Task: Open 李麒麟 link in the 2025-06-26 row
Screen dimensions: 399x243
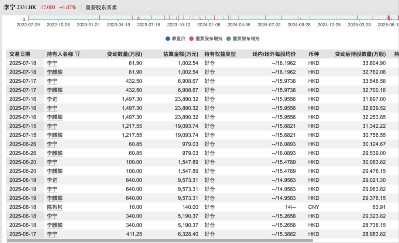Action: (55, 153)
